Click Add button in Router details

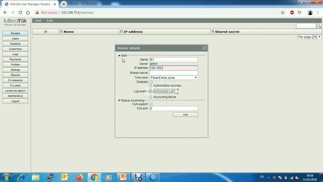coord(185,115)
